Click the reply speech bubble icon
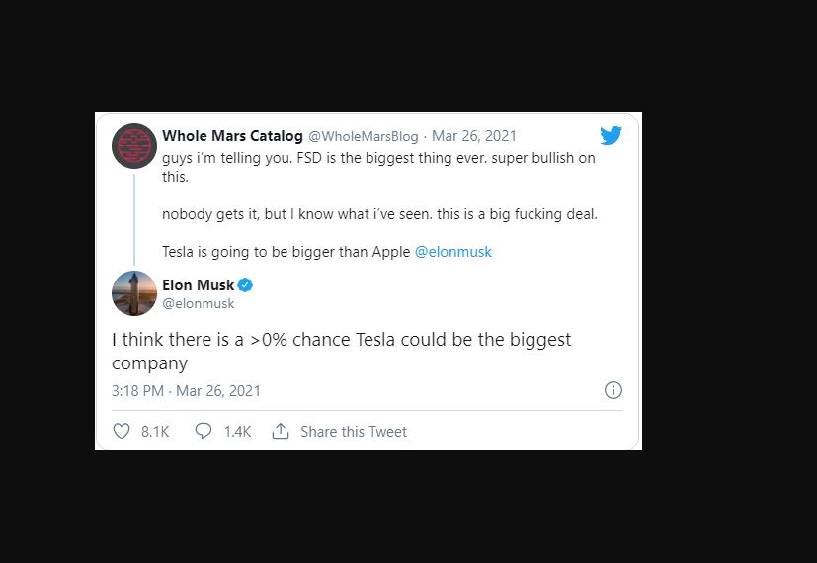Viewport: 817px width, 563px height. pyautogui.click(x=204, y=432)
